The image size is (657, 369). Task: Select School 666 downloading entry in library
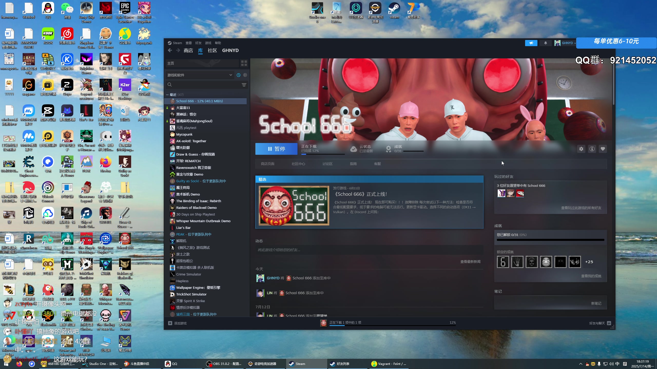point(205,101)
